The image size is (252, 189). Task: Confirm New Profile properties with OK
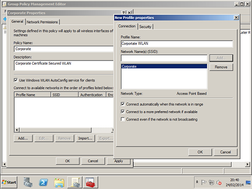[x=200, y=152]
